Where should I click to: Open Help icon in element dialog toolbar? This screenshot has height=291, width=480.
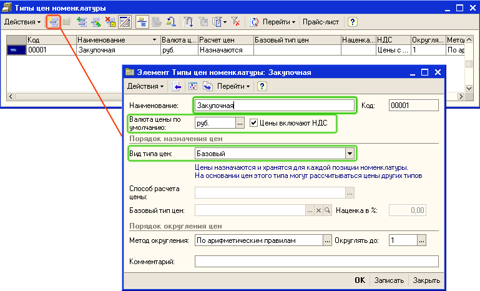tap(262, 86)
